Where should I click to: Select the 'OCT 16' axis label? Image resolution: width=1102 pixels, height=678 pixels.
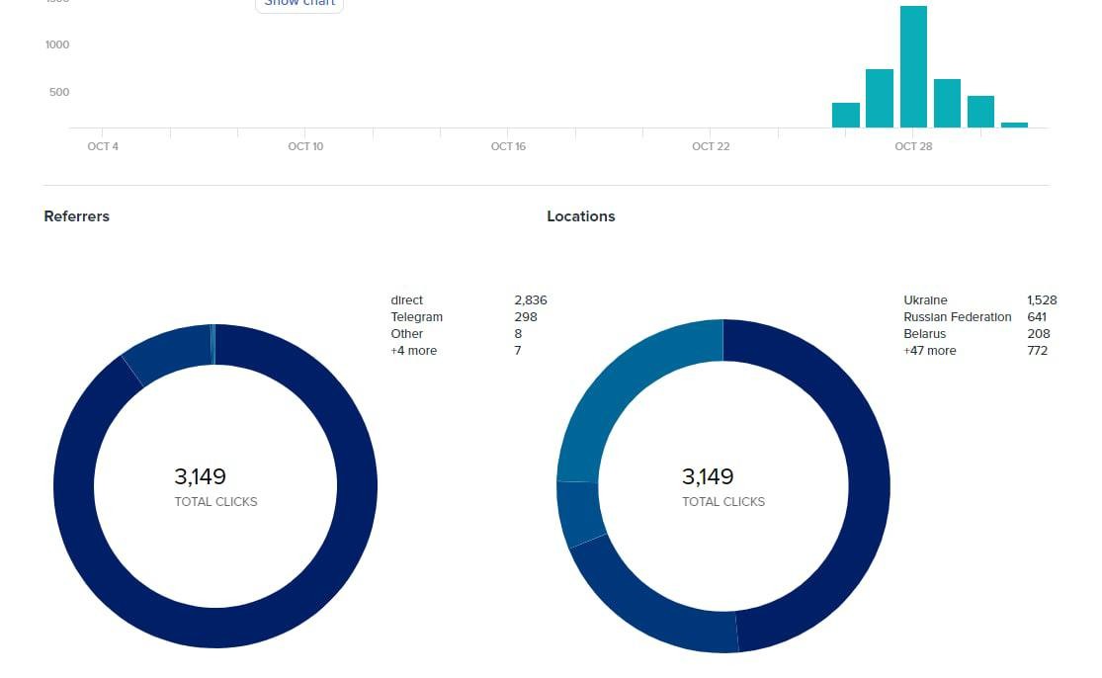[x=508, y=146]
